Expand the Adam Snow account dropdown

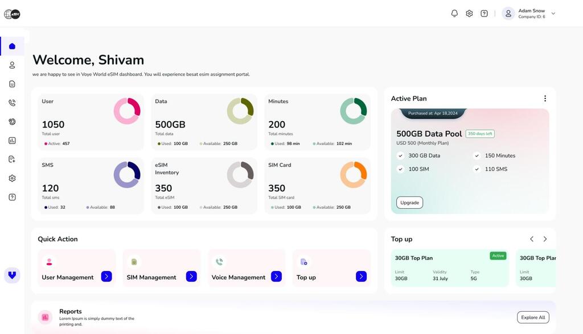click(553, 14)
